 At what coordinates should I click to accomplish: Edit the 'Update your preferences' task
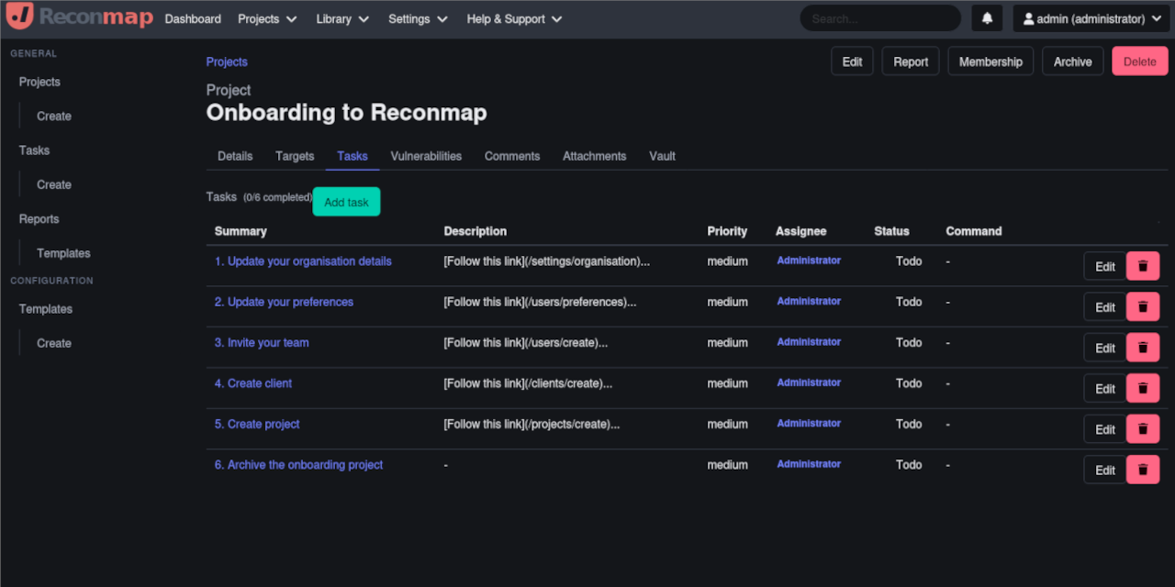point(1105,307)
